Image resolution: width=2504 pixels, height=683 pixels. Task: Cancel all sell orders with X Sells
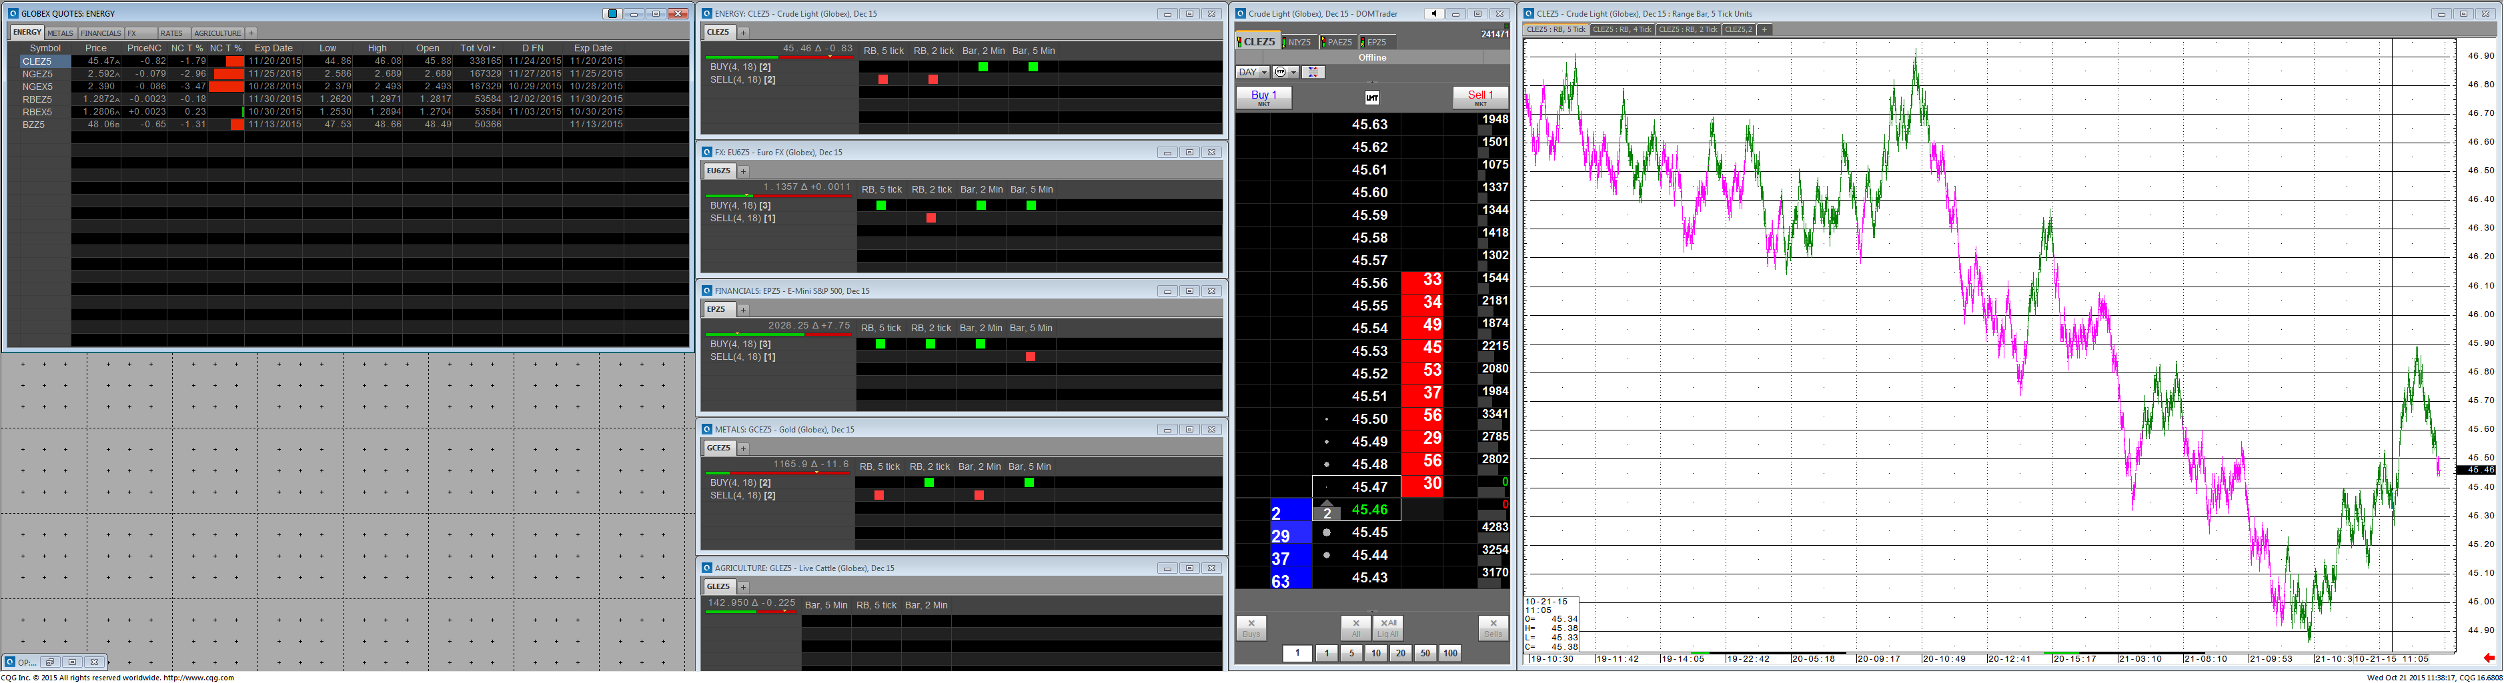1492,628
